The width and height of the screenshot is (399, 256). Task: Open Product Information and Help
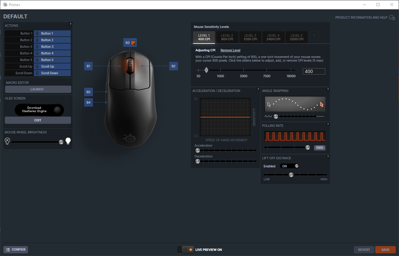click(361, 17)
